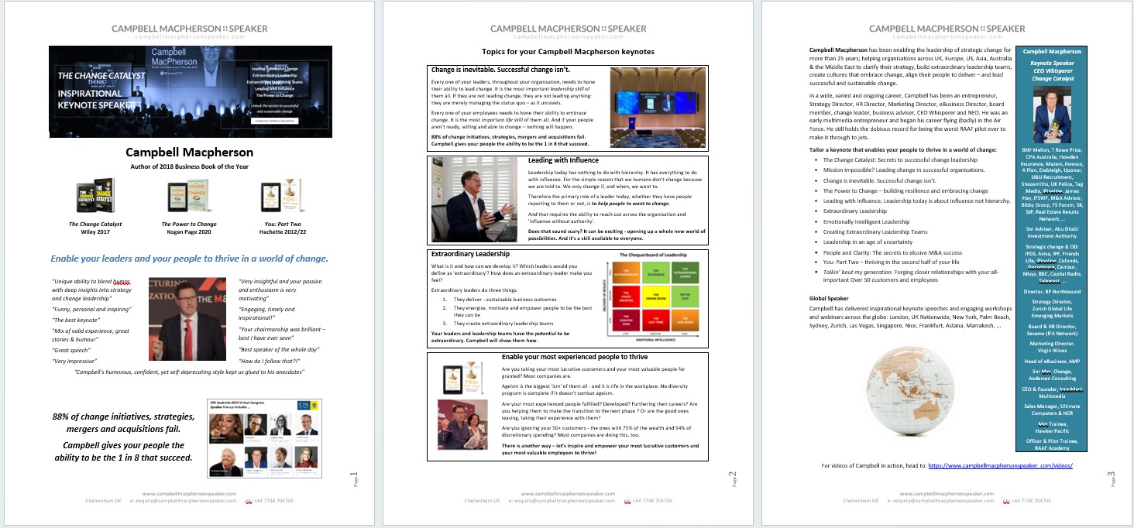Click "Enable your most experienced people to thrive" heading

click(574, 357)
